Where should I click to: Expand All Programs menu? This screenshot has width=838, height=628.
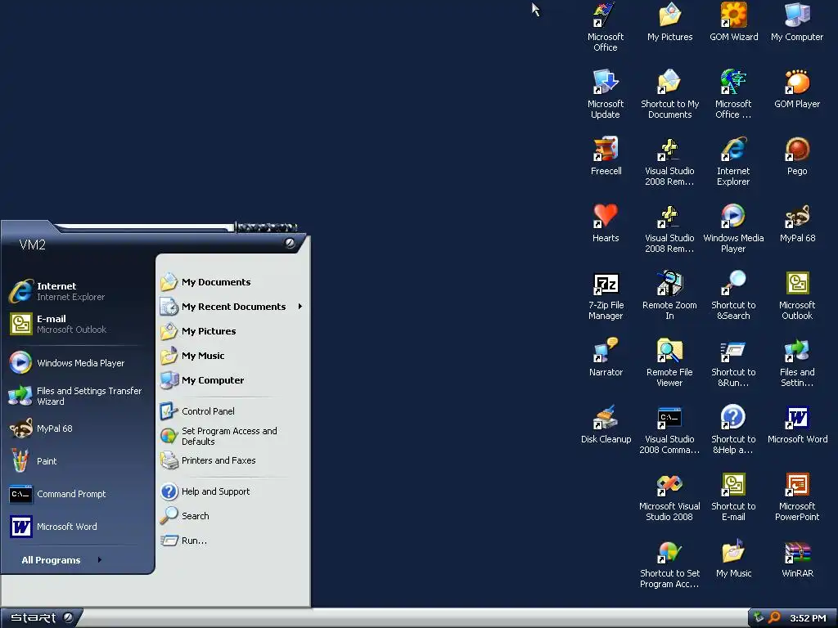point(61,559)
